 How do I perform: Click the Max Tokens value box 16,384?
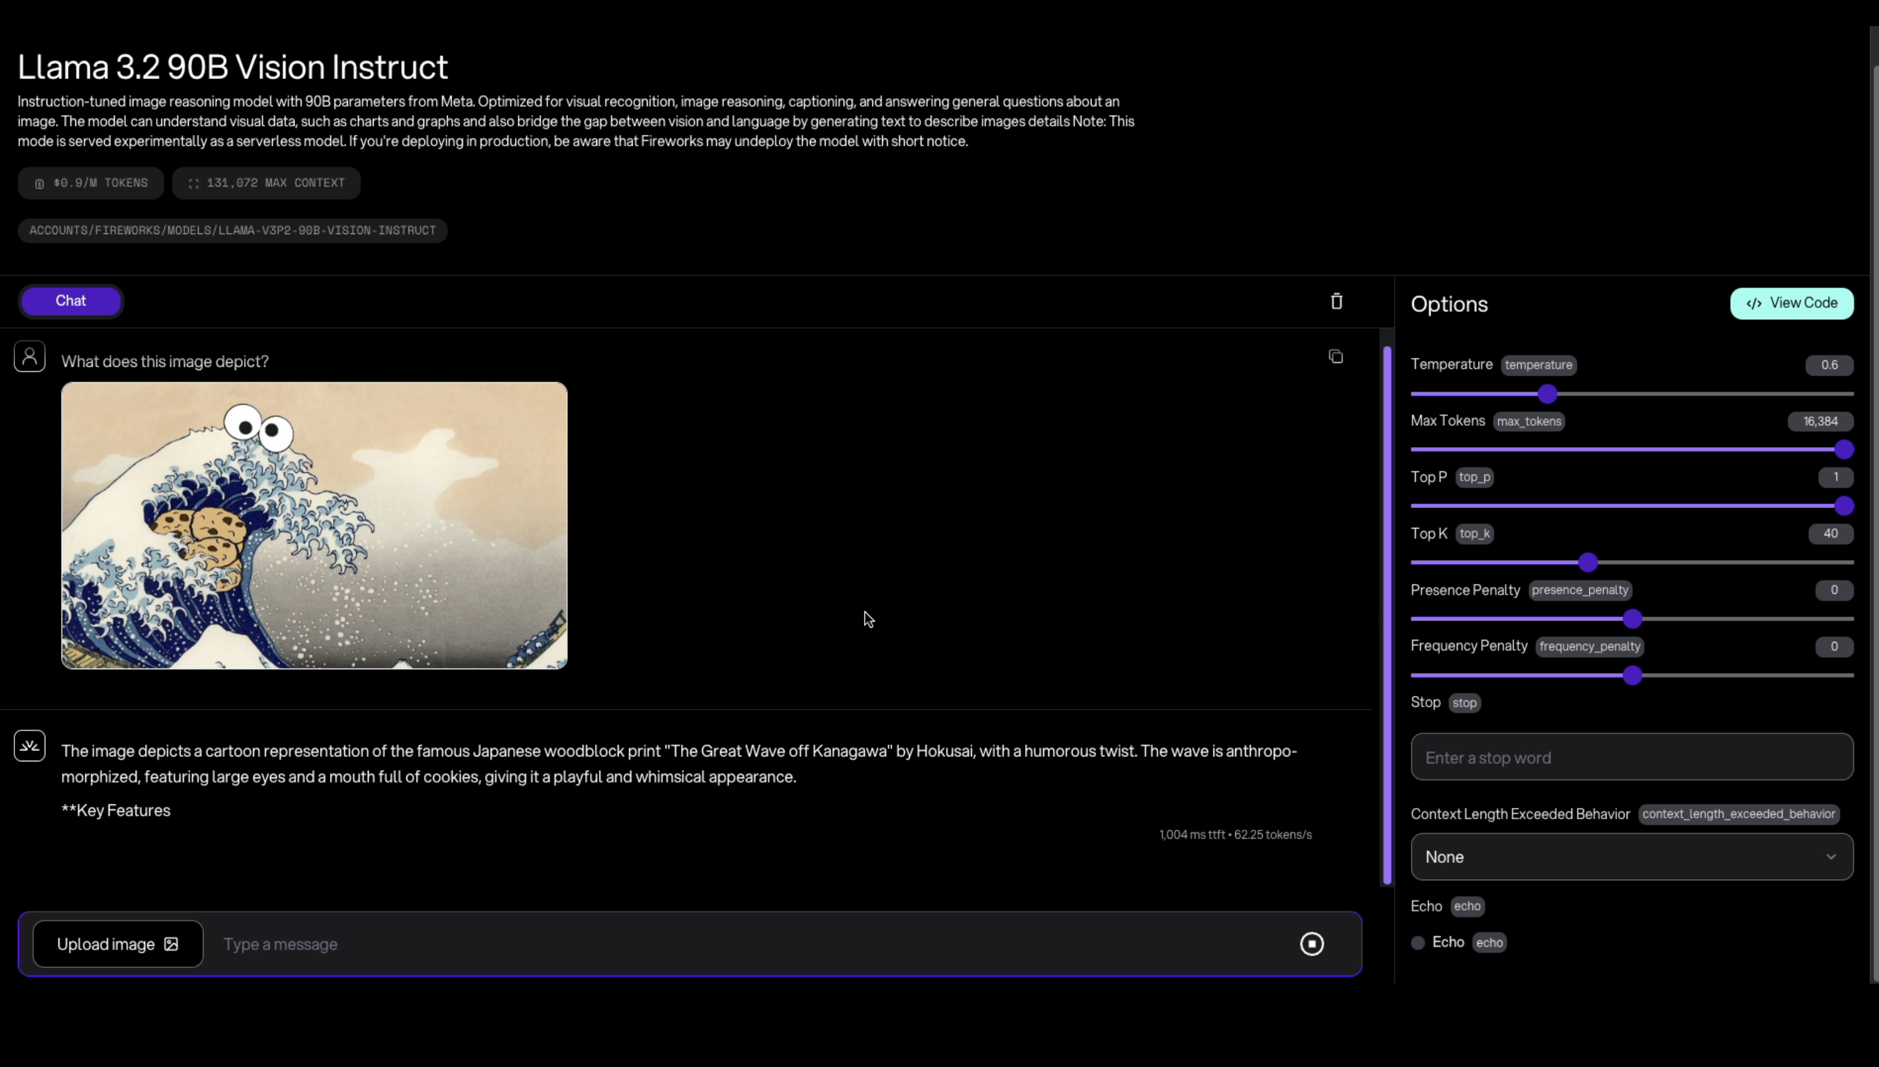click(x=1820, y=421)
